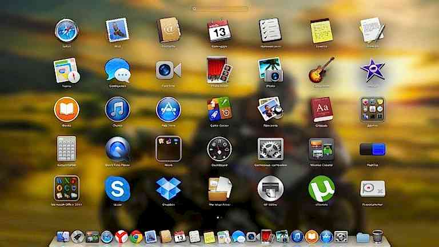
Task: Open The Unarchiver app
Action: point(219,188)
